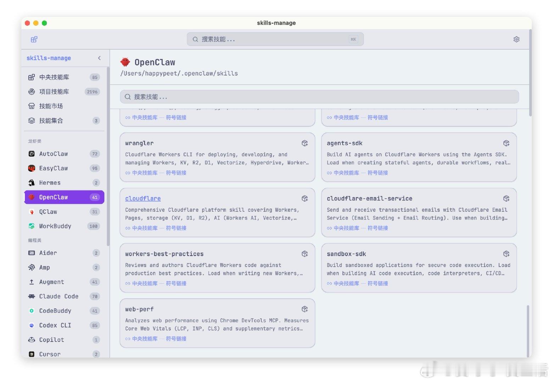Click the AutoClaw icon in the sidebar
This screenshot has width=553, height=383.
pos(32,154)
